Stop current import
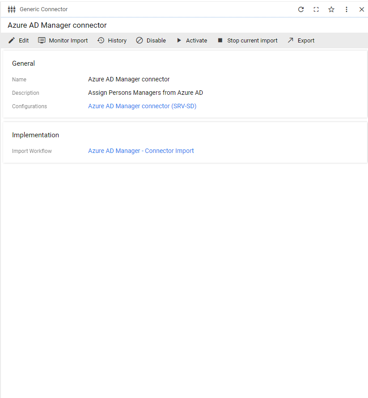 (x=247, y=41)
